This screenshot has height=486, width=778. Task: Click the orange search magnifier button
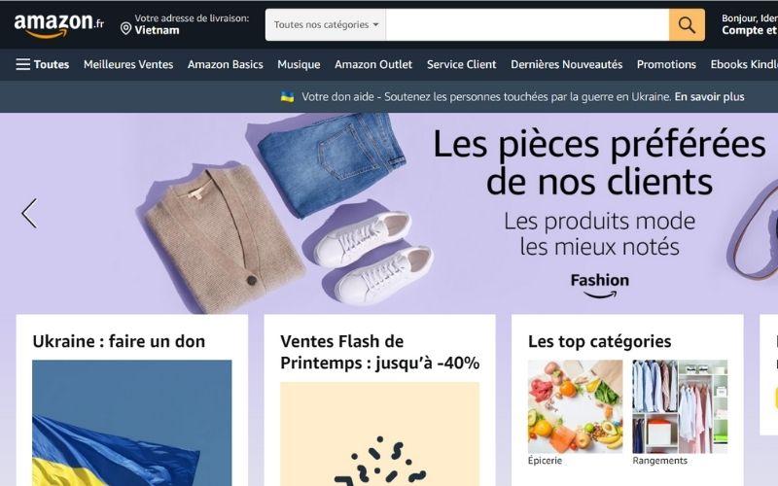click(687, 25)
